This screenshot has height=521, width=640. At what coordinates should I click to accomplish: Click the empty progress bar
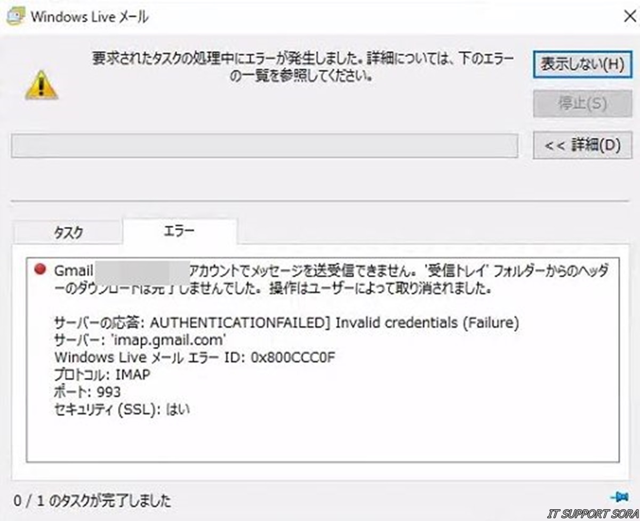coord(264,146)
